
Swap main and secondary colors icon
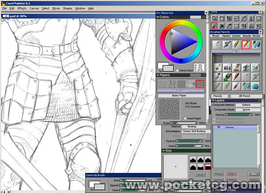click(x=160, y=71)
